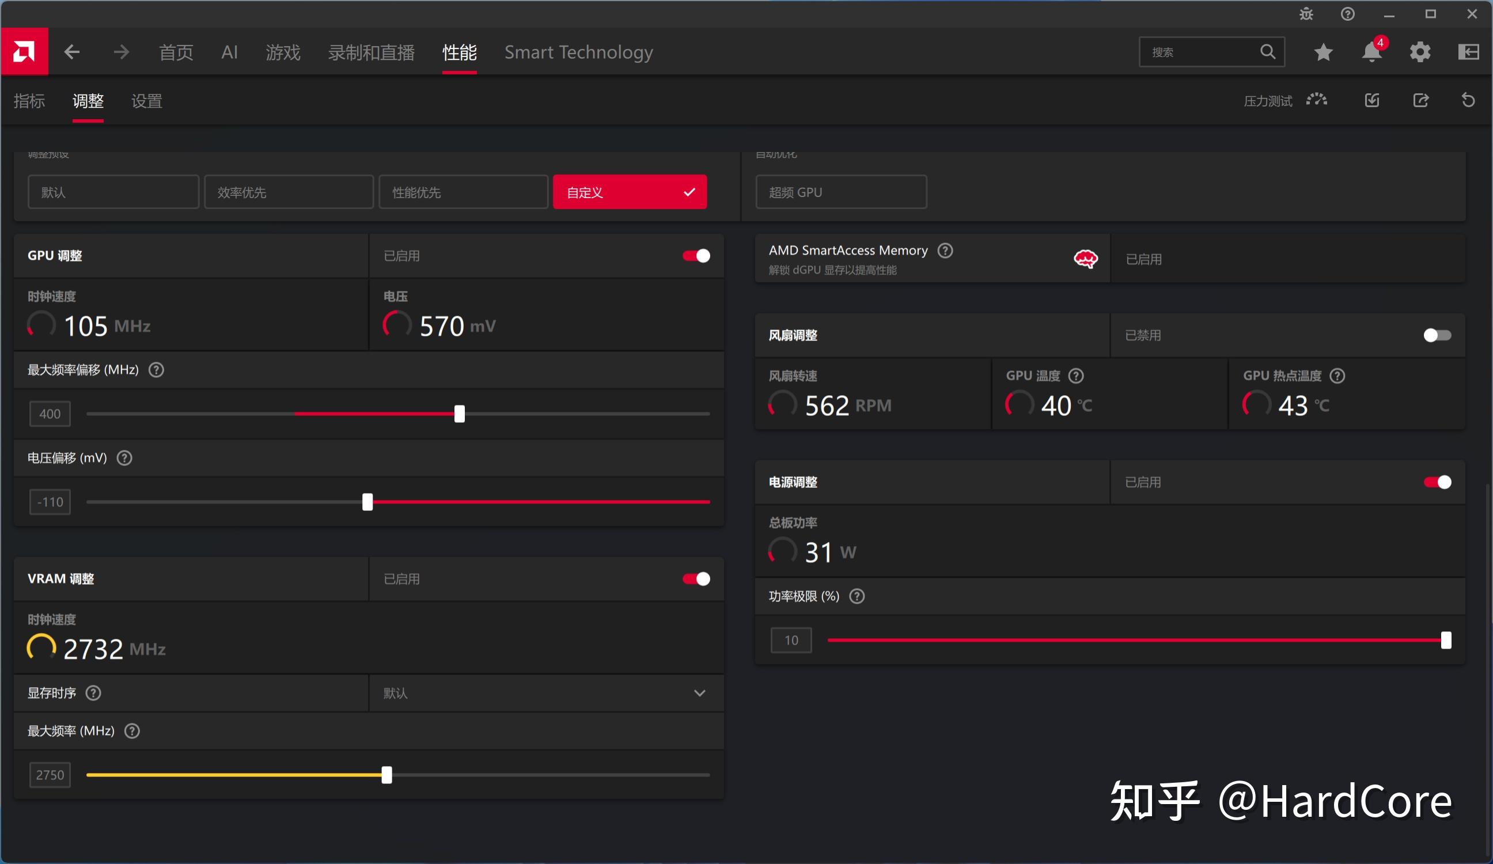Click the bug report icon
This screenshot has height=864, width=1493.
(1306, 14)
